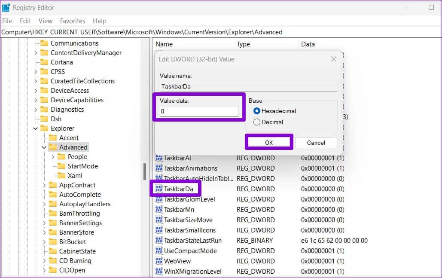
Task: Open the View menu
Action: (x=46, y=21)
